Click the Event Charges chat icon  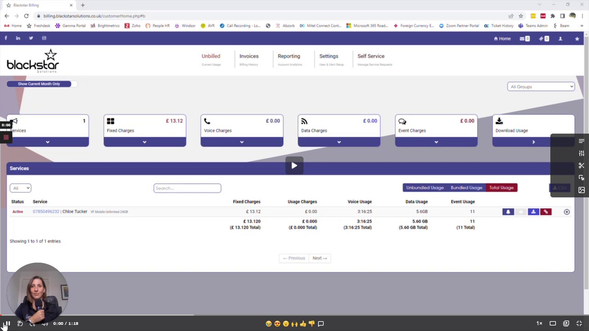[402, 121]
